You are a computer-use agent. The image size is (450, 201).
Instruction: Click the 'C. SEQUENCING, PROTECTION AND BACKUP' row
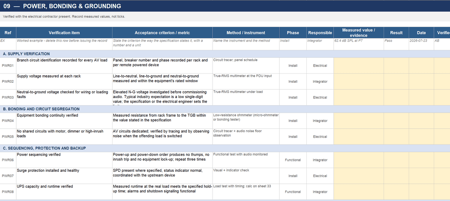225,148
